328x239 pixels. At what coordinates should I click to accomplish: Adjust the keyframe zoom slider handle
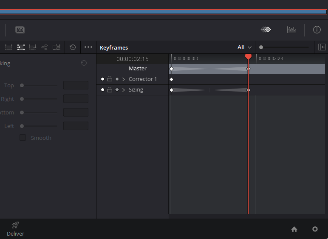pyautogui.click(x=261, y=47)
